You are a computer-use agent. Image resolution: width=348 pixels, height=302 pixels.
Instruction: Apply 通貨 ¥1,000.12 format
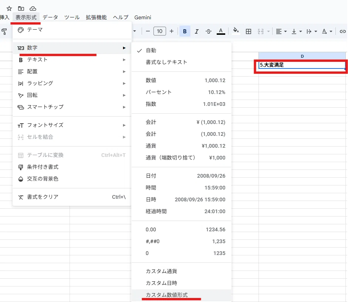pos(181,146)
